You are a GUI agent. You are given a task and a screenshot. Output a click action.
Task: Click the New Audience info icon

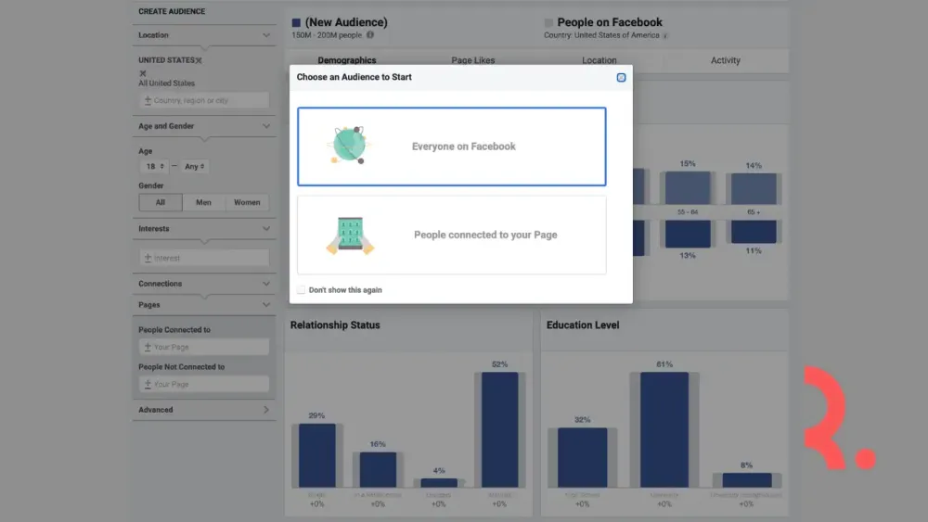370,35
